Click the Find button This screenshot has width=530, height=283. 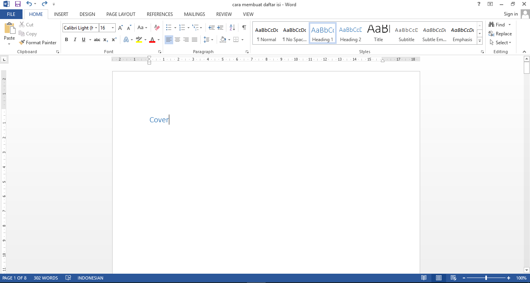(x=497, y=25)
